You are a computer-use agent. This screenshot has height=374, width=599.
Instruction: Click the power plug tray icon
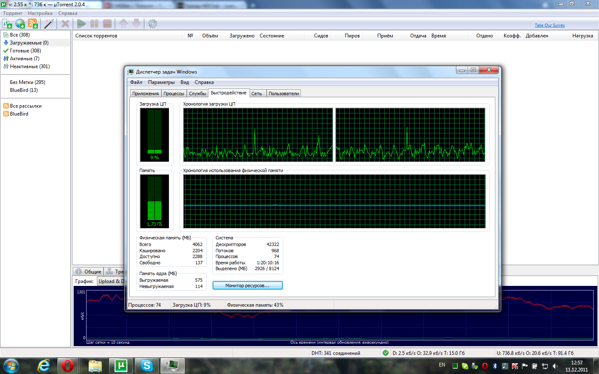(x=535, y=366)
